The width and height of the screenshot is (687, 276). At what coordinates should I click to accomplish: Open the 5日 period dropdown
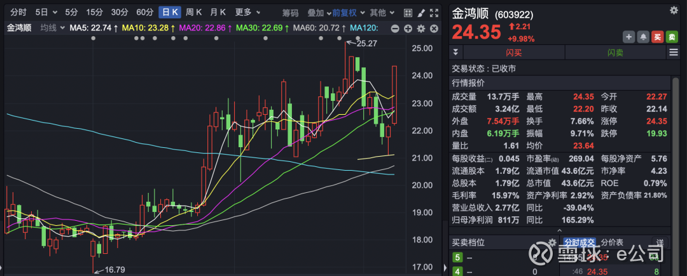pos(46,13)
